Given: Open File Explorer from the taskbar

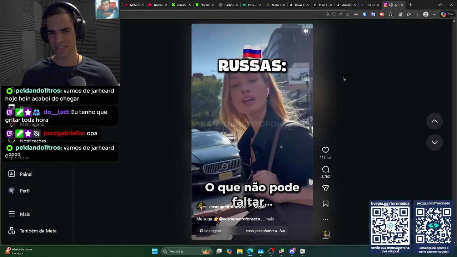Looking at the screenshot, I should (x=240, y=251).
